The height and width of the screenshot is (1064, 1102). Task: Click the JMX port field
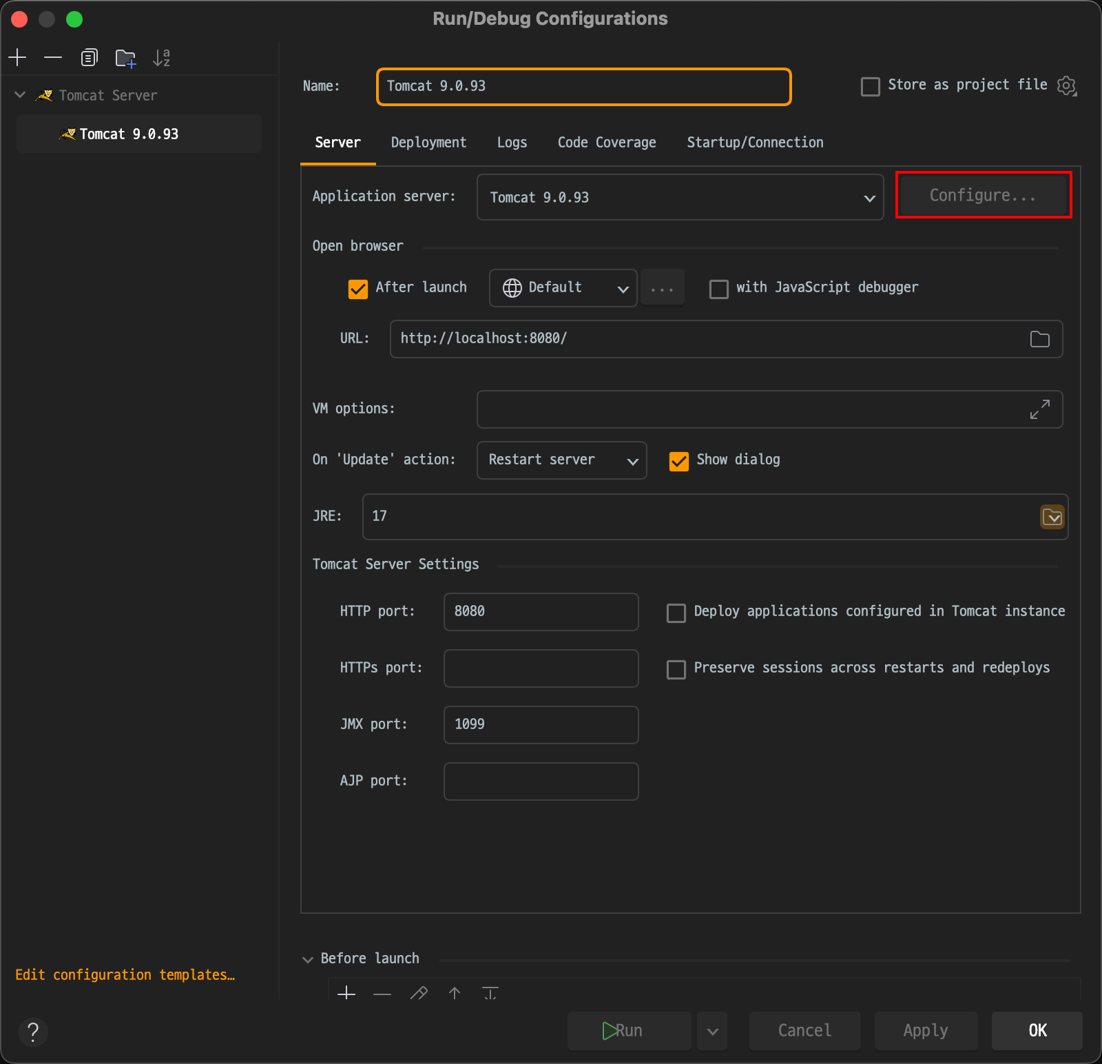pos(541,725)
